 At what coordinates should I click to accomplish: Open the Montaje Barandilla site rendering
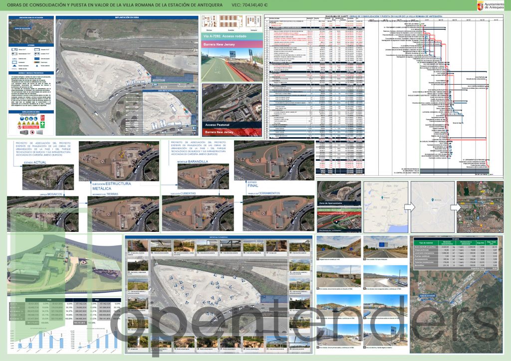pyautogui.click(x=203, y=177)
